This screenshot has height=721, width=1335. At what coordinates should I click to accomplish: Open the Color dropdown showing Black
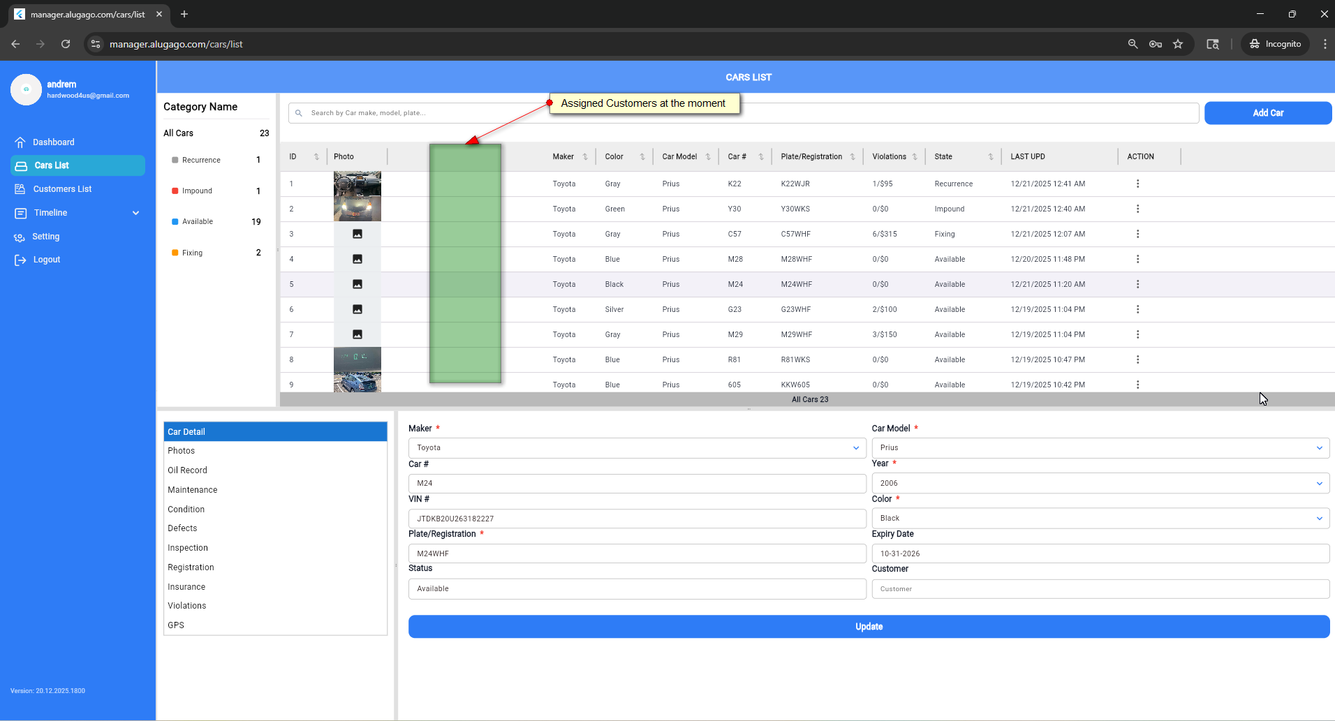(x=1319, y=519)
